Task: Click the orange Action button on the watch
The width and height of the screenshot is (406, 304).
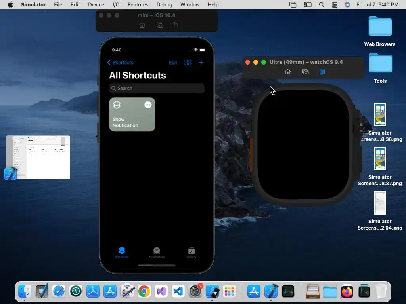Action: (251, 155)
